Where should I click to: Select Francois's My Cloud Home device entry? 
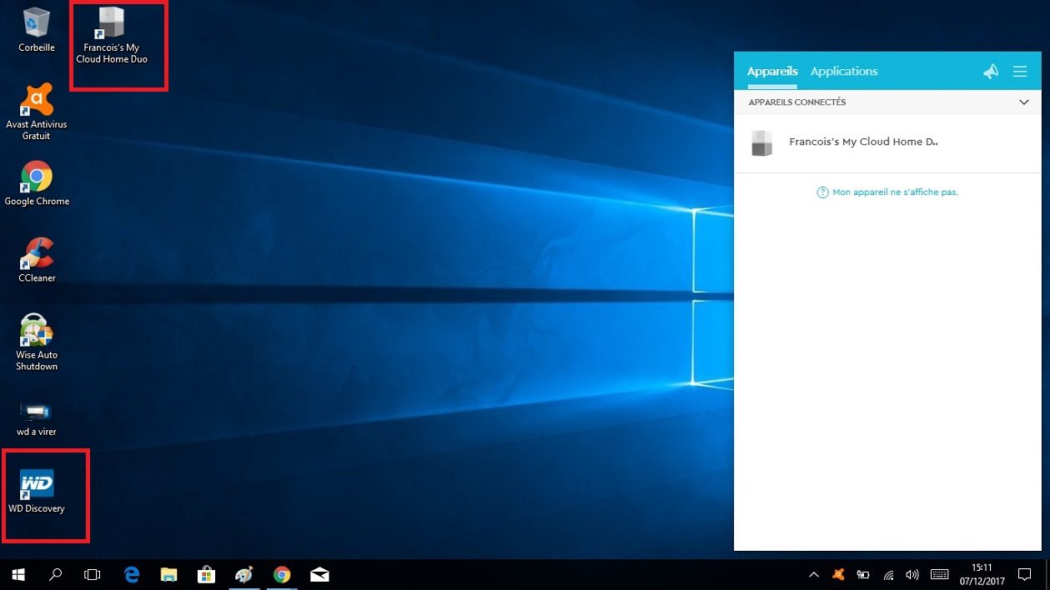click(x=862, y=142)
